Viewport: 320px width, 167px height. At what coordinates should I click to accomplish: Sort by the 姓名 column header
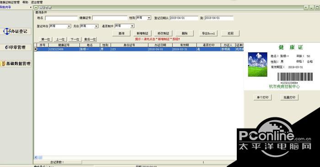(90, 45)
